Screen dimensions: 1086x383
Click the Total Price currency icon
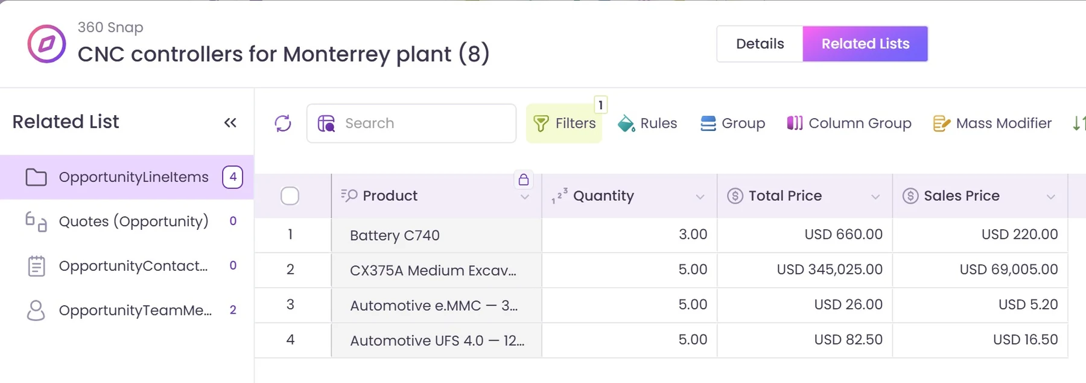pyautogui.click(x=735, y=196)
